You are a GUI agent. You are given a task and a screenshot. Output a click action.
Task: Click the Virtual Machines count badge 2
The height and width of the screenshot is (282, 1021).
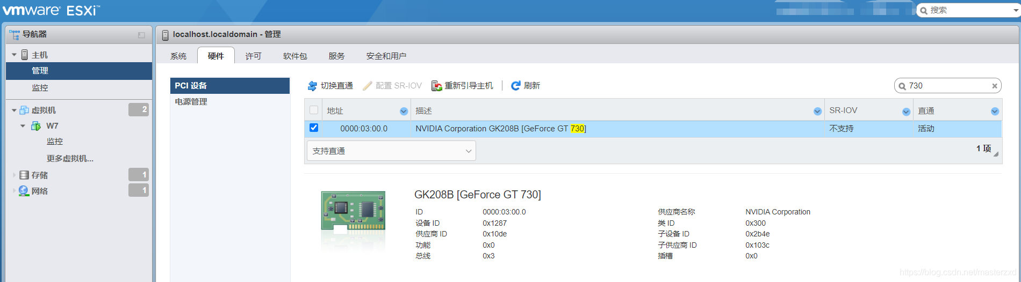pyautogui.click(x=139, y=110)
